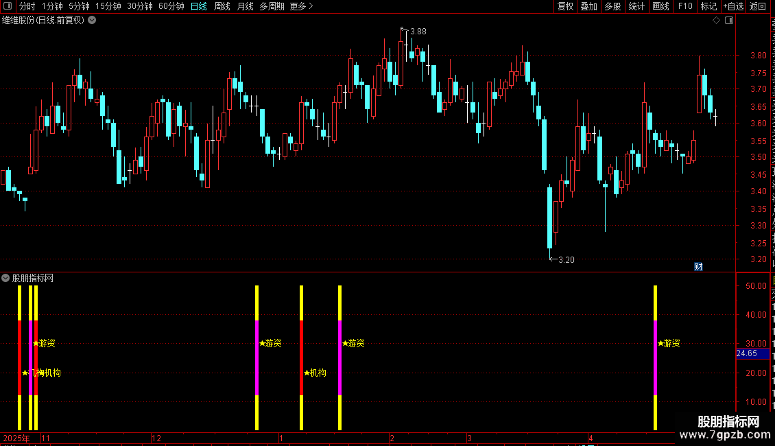The height and width of the screenshot is (446, 775).
Task: Click the 返回 back button
Action: [758, 6]
